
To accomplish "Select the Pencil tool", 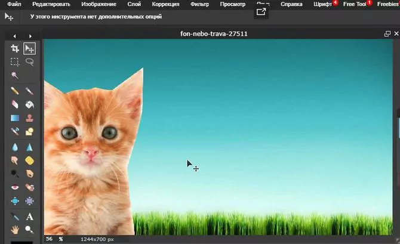I will pos(15,91).
